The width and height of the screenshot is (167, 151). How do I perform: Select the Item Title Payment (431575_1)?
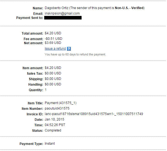pos(60,103)
